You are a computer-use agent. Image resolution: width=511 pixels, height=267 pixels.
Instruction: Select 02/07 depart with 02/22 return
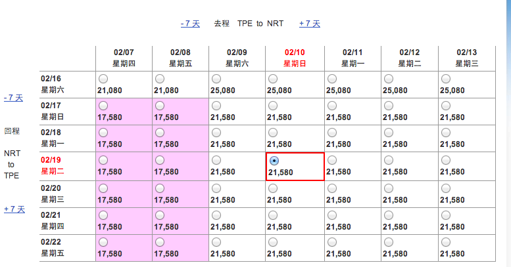tap(103, 242)
